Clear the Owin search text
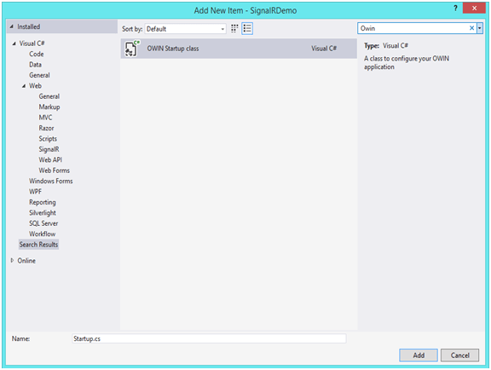This screenshot has width=491, height=370. (471, 28)
